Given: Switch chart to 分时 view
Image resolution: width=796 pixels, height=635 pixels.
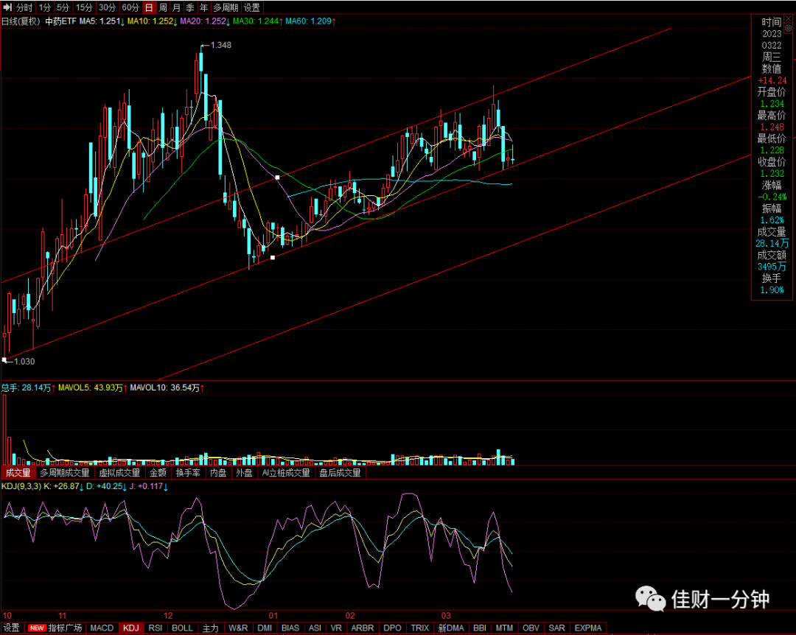Looking at the screenshot, I should point(24,7).
